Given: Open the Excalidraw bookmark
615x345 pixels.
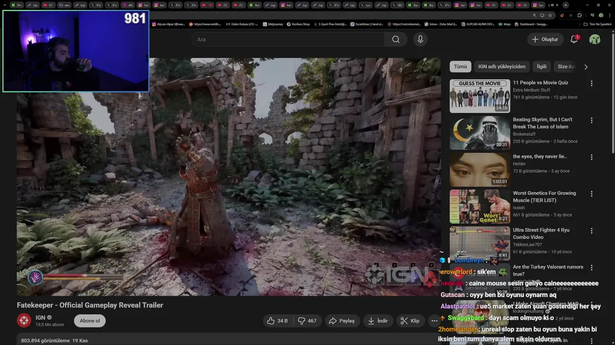Looking at the screenshot, I should (x=367, y=24).
